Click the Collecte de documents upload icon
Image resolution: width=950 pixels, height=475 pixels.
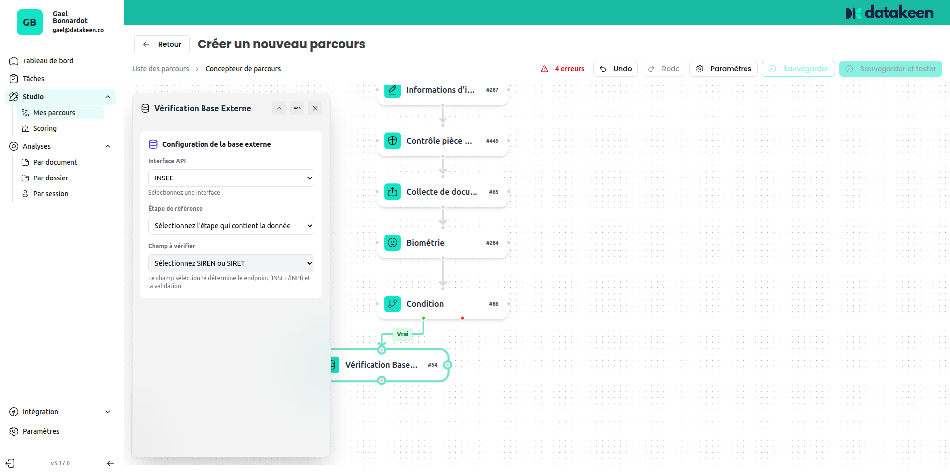click(x=392, y=191)
